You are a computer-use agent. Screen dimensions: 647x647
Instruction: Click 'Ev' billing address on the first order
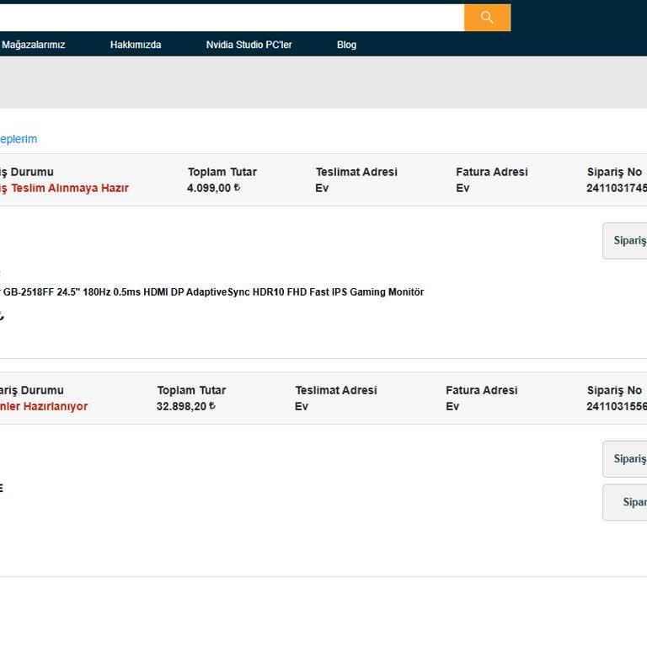pyautogui.click(x=463, y=188)
